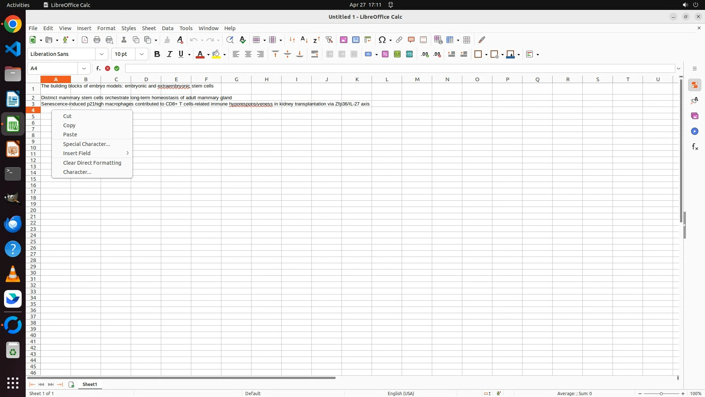
Task: Open the Format menu
Action: click(106, 28)
